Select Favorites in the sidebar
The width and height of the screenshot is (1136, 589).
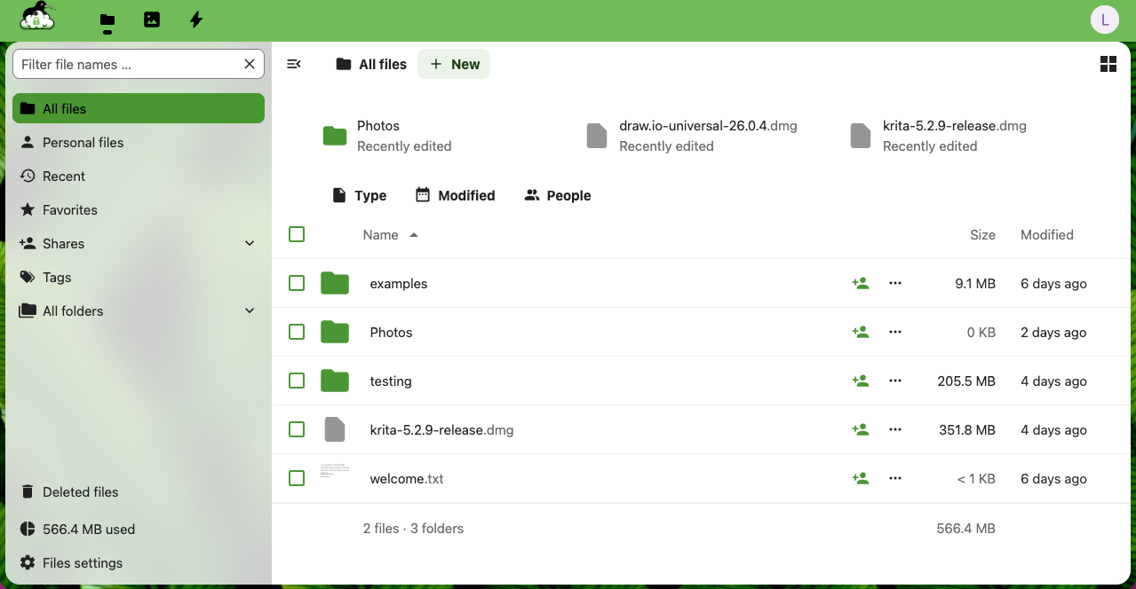(68, 209)
